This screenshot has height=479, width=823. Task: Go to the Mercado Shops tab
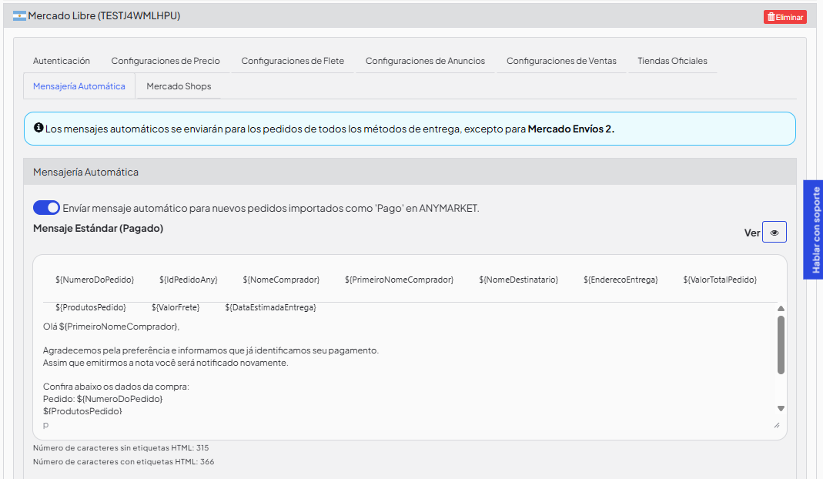click(x=179, y=86)
